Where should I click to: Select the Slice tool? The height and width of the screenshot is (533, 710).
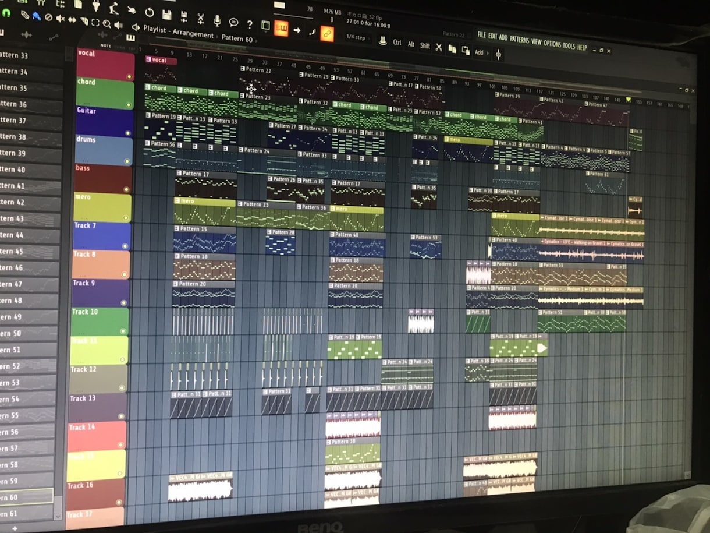(x=84, y=21)
